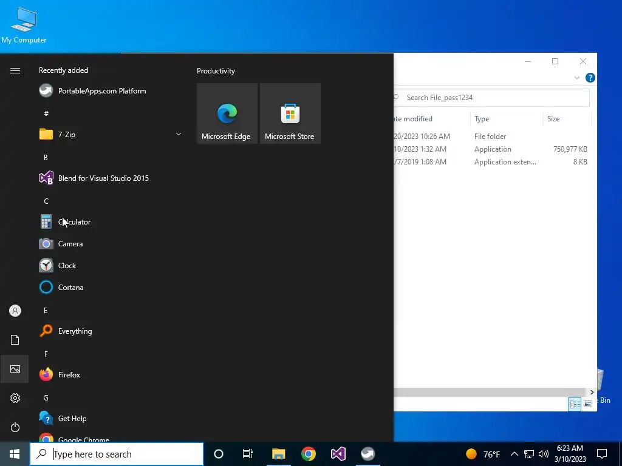
Task: Minimize the File Explorer window
Action: point(528,61)
